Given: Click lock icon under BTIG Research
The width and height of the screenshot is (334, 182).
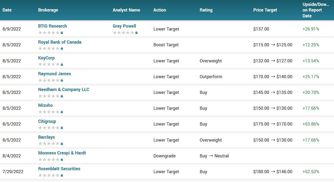Looking at the screenshot, I should 62,33.
